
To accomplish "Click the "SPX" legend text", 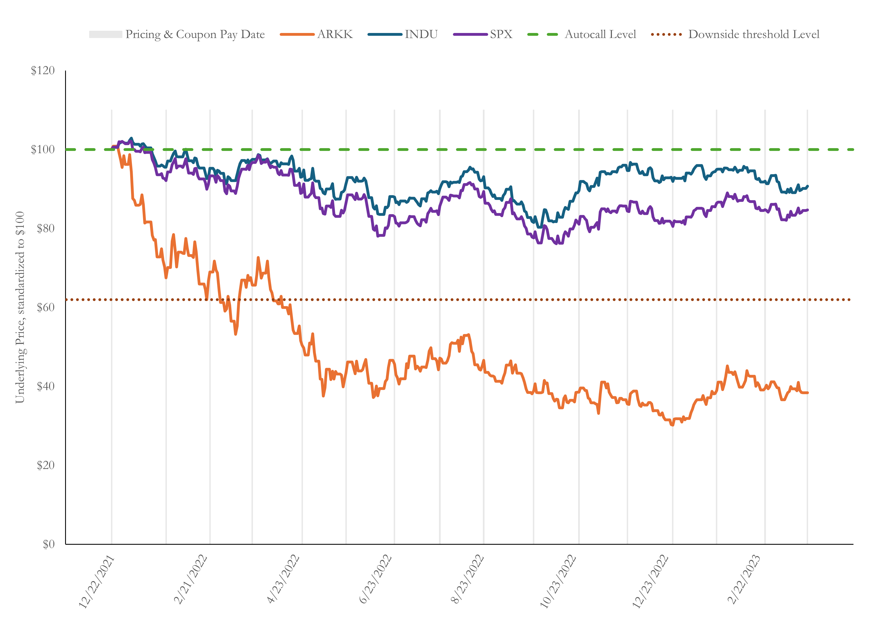I will (x=501, y=34).
